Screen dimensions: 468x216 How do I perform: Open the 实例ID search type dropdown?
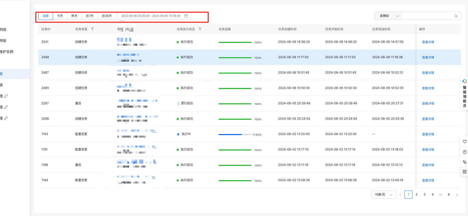point(388,16)
